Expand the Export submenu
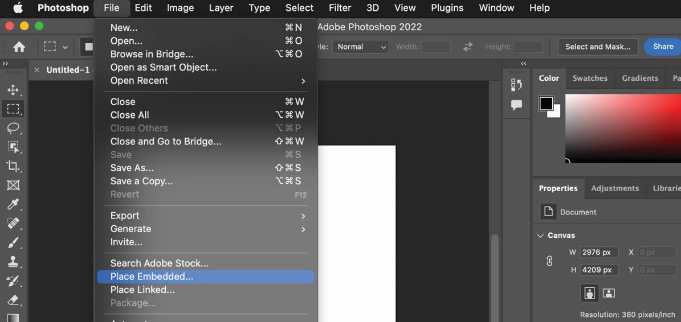This screenshot has height=322, width=681. 207,216
